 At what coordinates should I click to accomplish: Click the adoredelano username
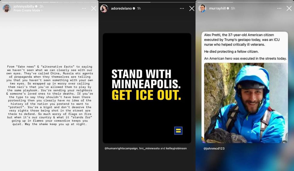(x=121, y=8)
